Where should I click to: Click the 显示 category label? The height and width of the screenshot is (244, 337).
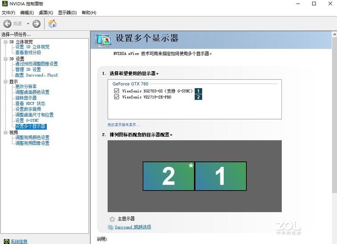[13, 82]
